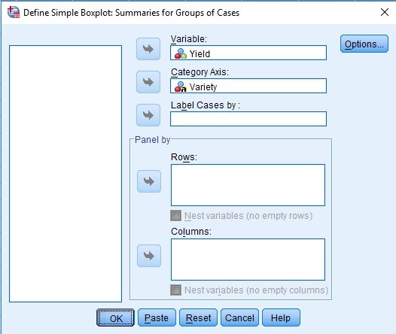Open Help for this dialog
The width and height of the screenshot is (396, 334).
(281, 318)
